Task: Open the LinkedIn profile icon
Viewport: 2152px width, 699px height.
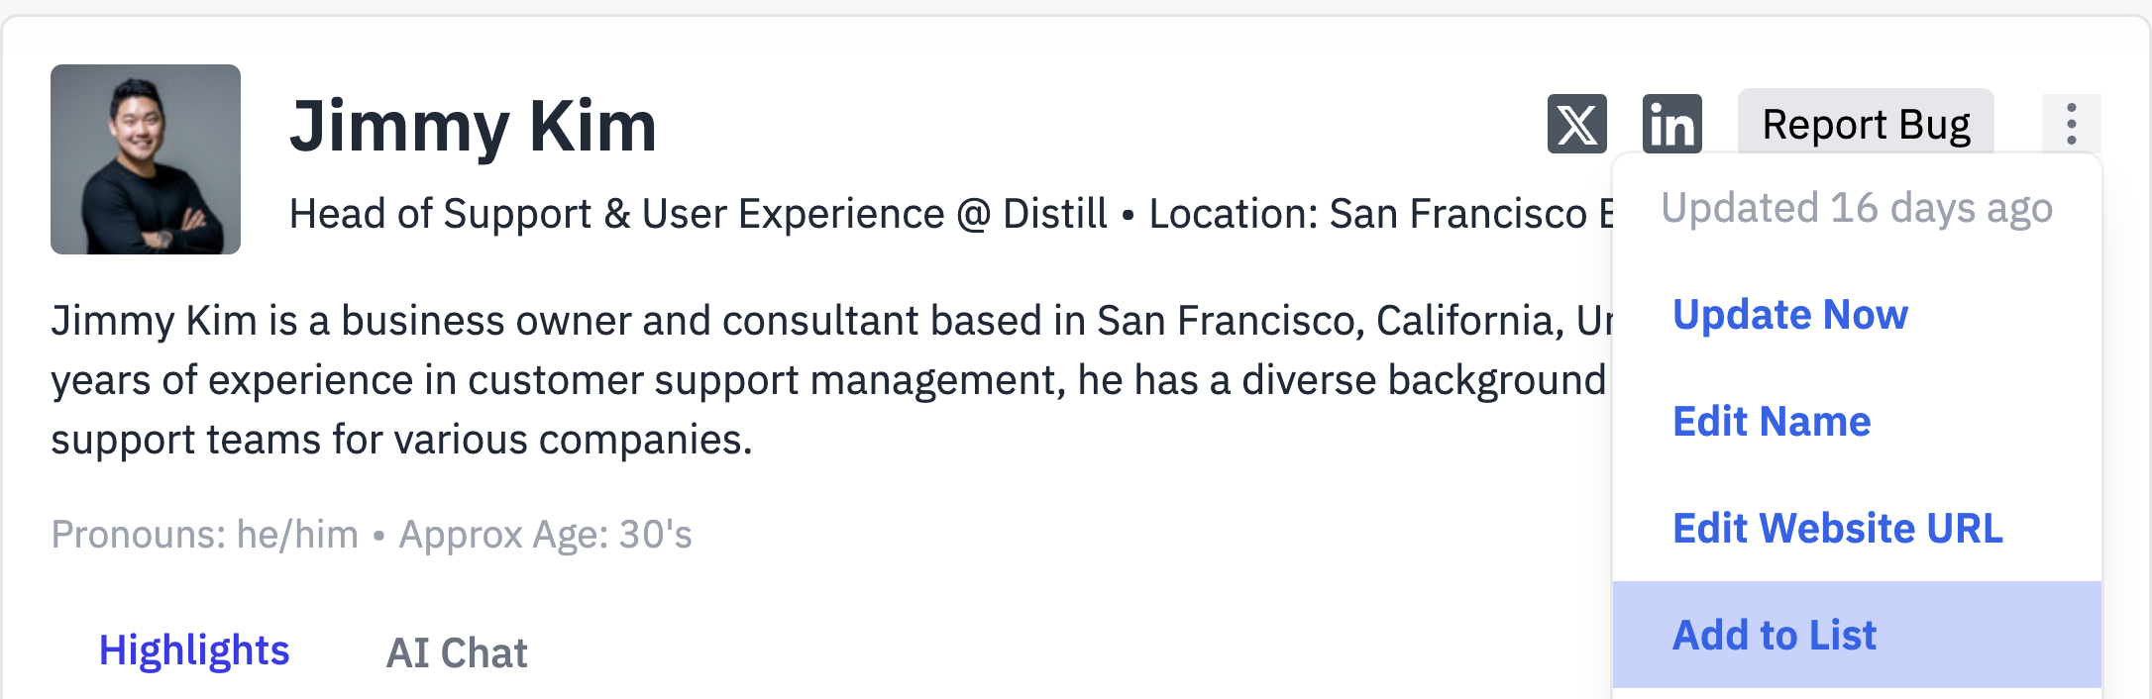Action: 1671,124
